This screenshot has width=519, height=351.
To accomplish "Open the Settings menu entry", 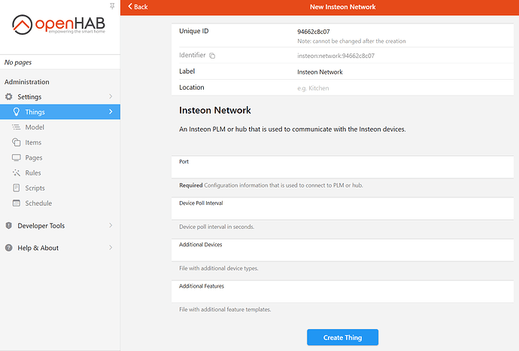I will tap(60, 96).
